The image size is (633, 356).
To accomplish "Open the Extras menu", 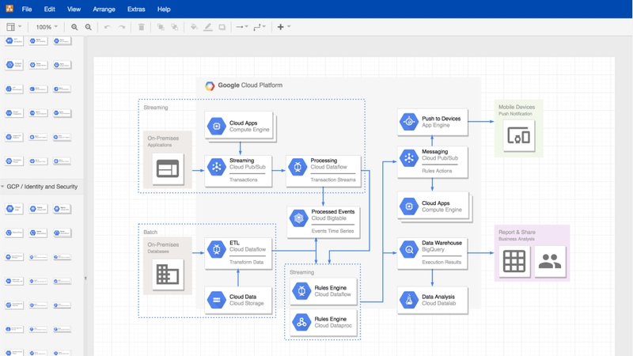I will [x=136, y=9].
